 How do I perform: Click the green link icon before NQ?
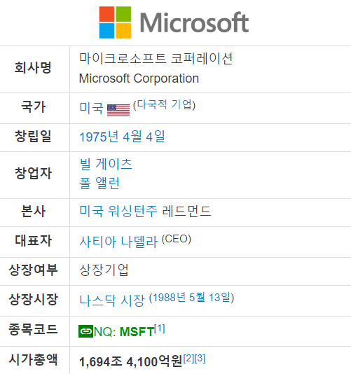[x=85, y=331]
